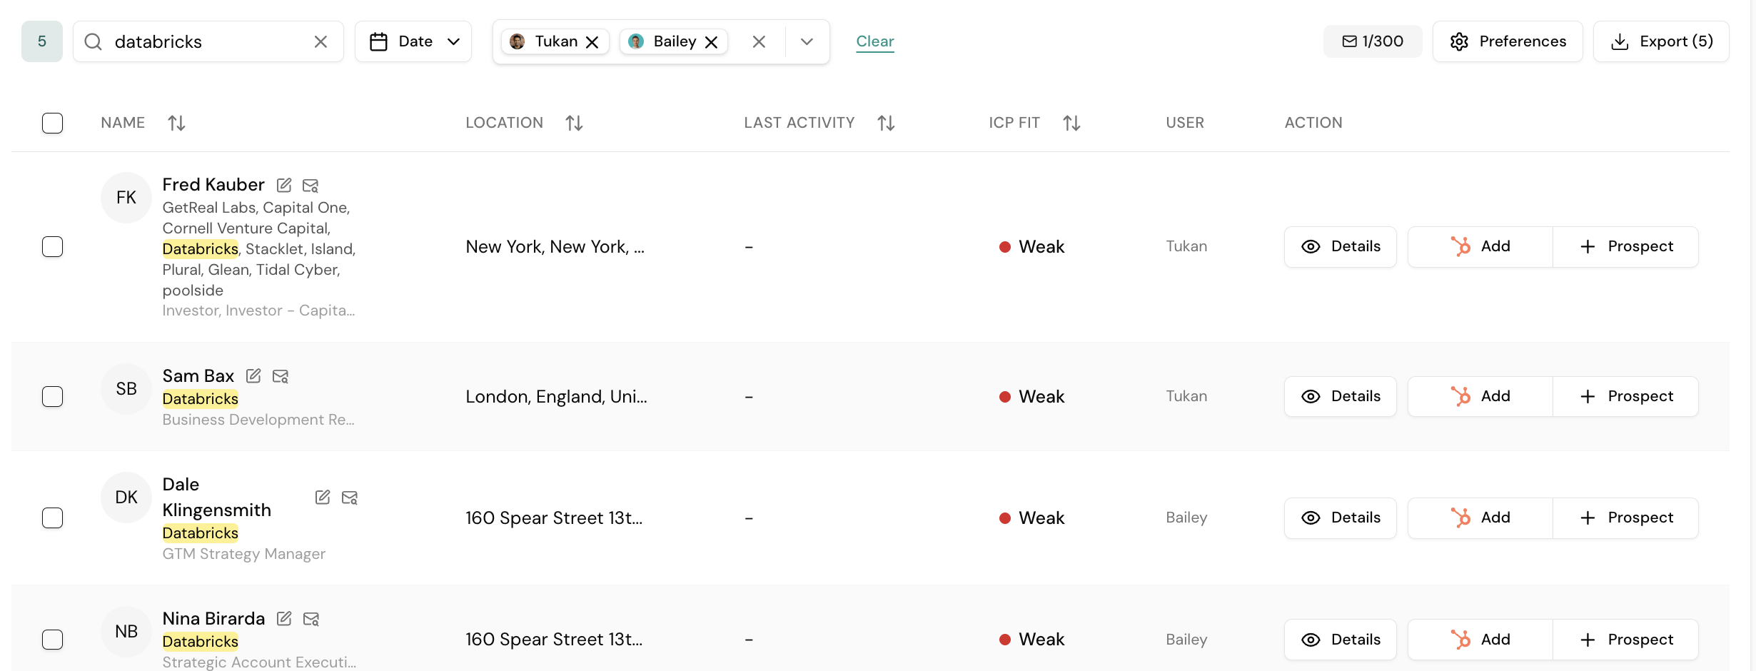Open the email icon beside Sam Bax
1756x671 pixels.
(280, 375)
